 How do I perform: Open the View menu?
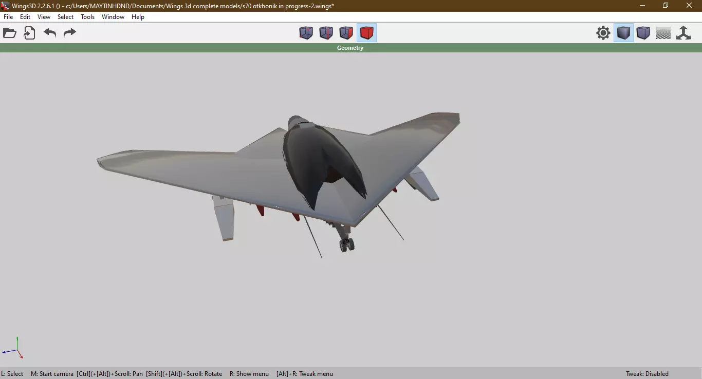tap(44, 17)
